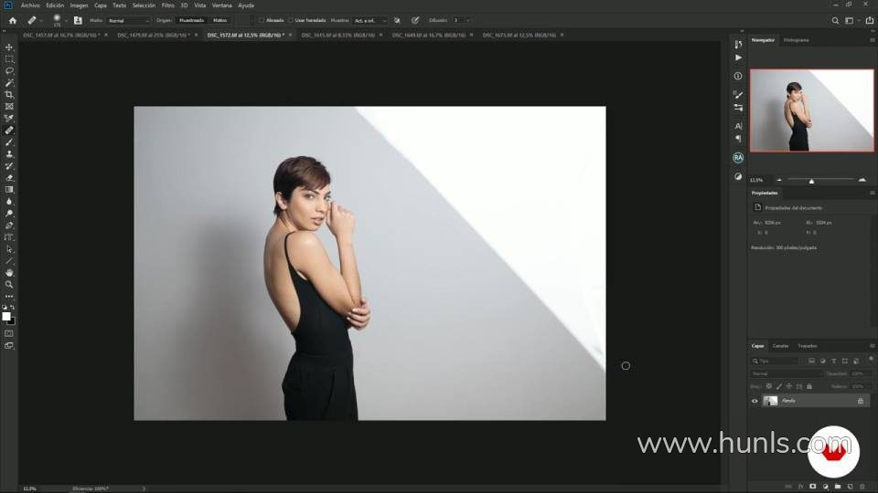Select the Pen tool
Image resolution: width=878 pixels, height=493 pixels.
coord(9,226)
